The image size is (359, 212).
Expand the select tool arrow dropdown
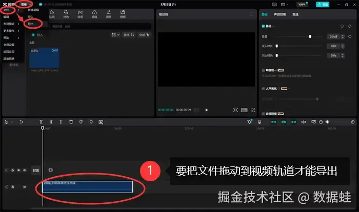click(x=12, y=122)
